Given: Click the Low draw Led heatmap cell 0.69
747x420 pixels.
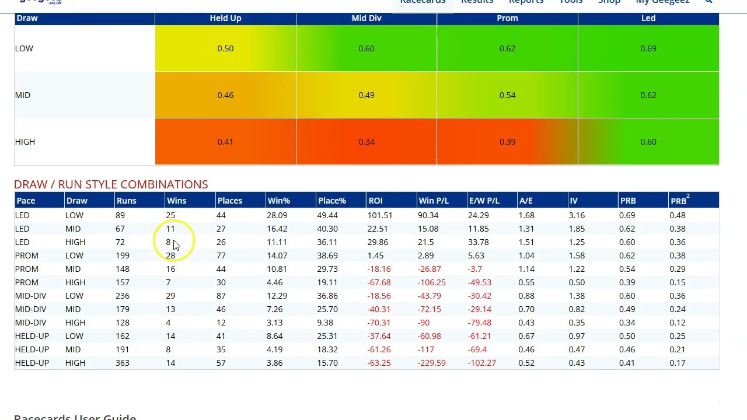Looking at the screenshot, I should pyautogui.click(x=648, y=48).
